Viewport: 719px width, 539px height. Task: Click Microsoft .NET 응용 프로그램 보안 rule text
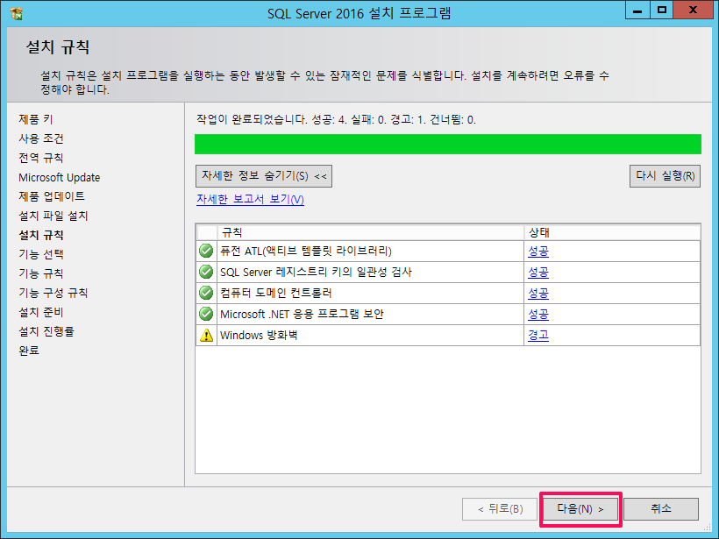point(302,315)
